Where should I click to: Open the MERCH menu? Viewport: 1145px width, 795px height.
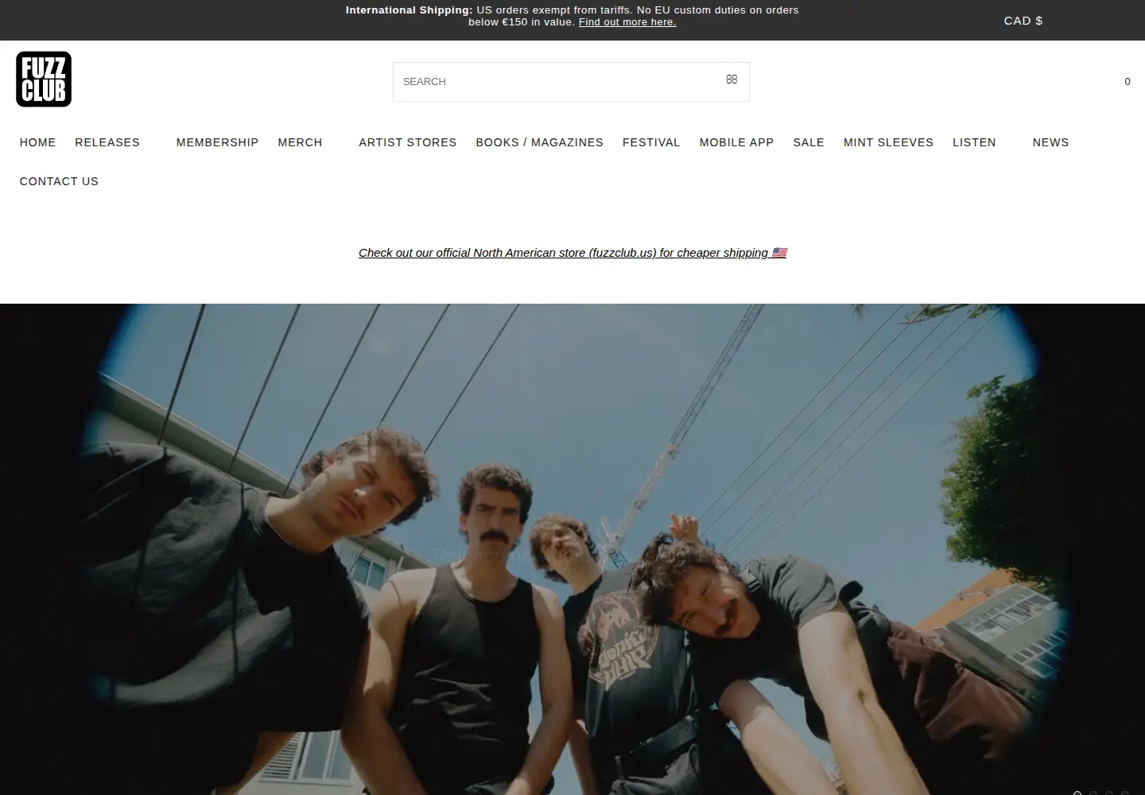point(300,142)
